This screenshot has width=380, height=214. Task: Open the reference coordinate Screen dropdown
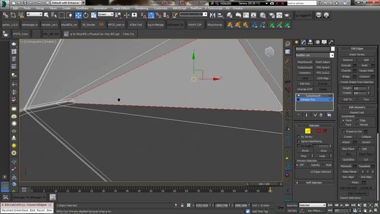(105, 14)
